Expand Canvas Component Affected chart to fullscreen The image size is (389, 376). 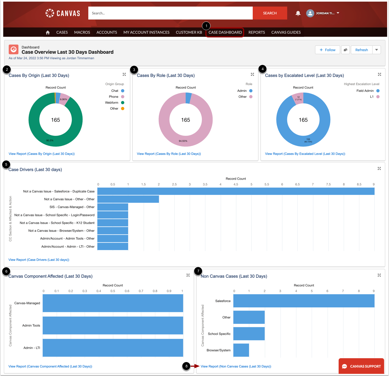188,275
